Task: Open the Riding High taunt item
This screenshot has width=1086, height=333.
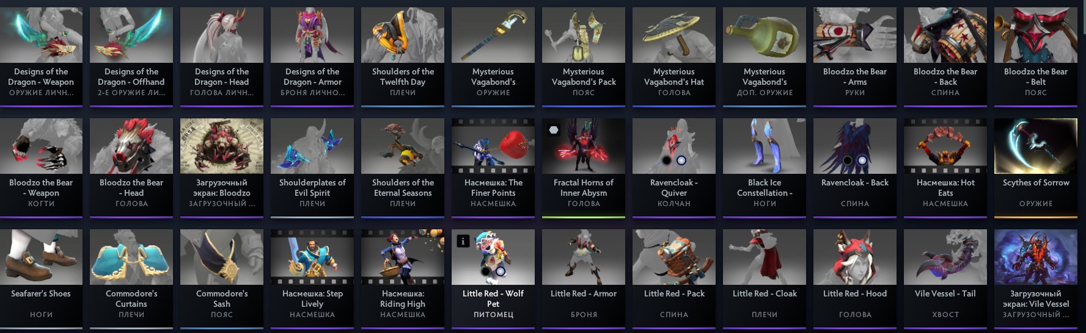Action: click(x=403, y=279)
